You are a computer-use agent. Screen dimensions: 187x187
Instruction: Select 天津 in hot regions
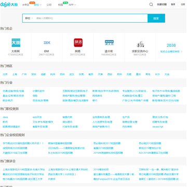coord(100,74)
